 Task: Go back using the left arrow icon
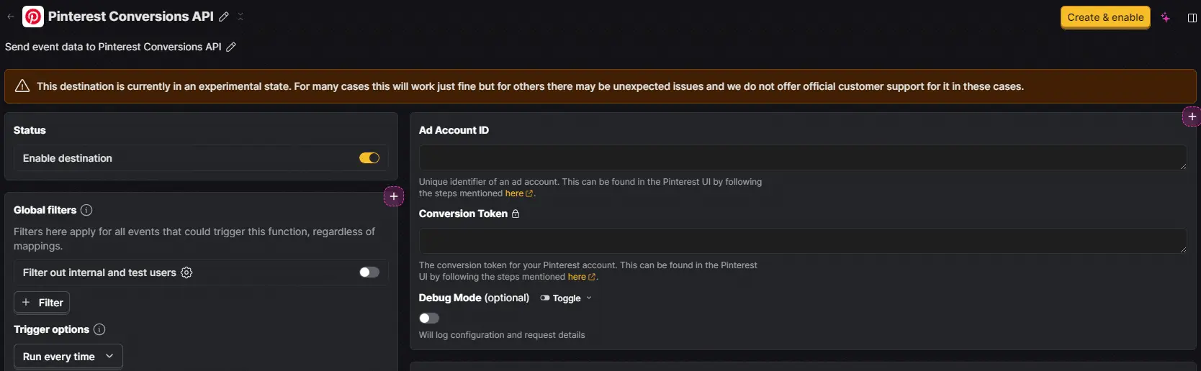pyautogui.click(x=11, y=17)
